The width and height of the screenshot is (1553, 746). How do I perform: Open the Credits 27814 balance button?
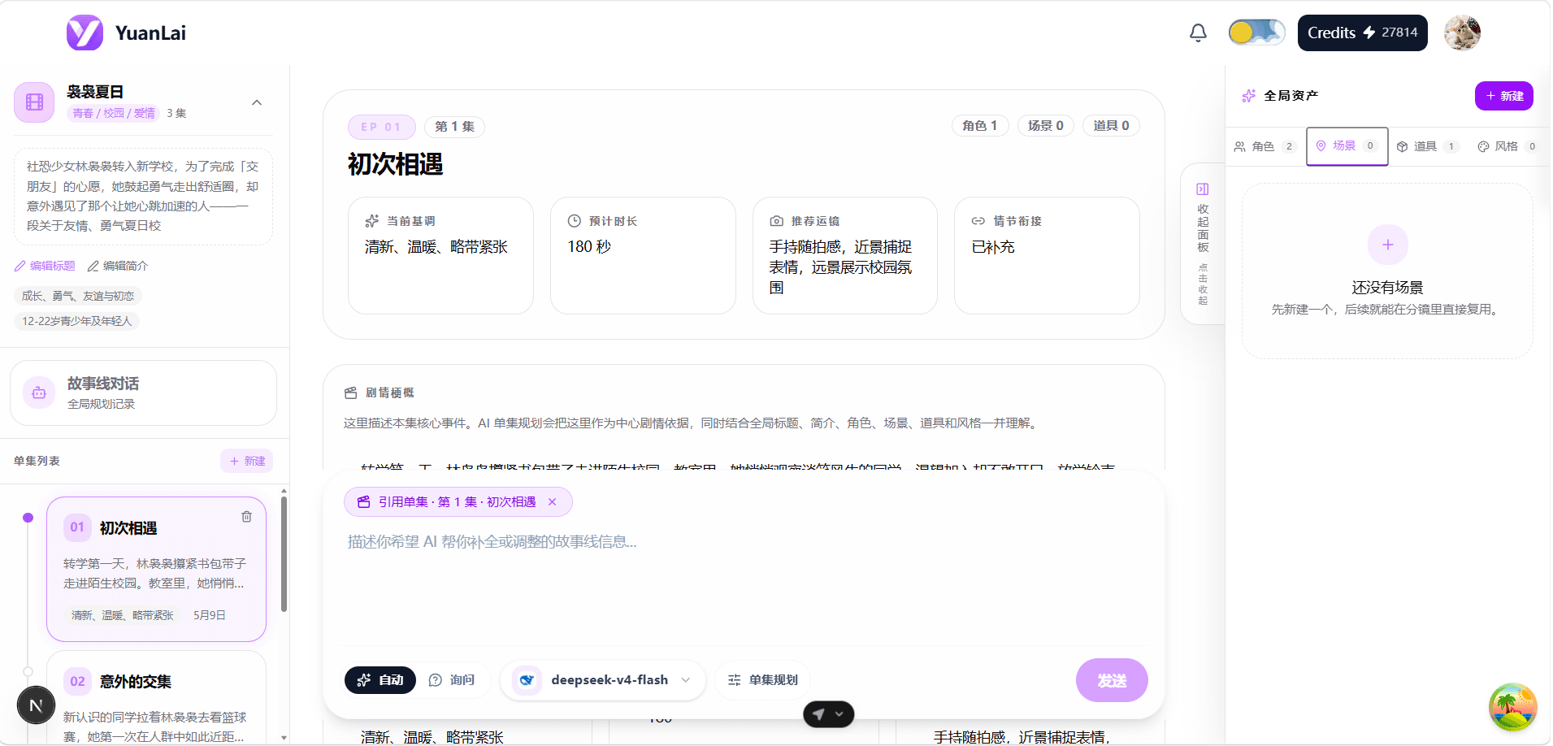click(1362, 33)
